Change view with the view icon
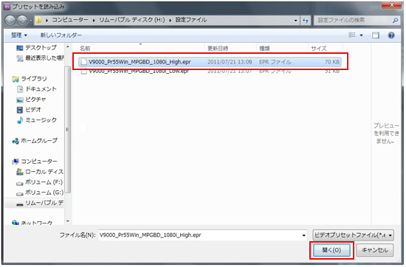The height and width of the screenshot is (267, 406). tap(352, 35)
